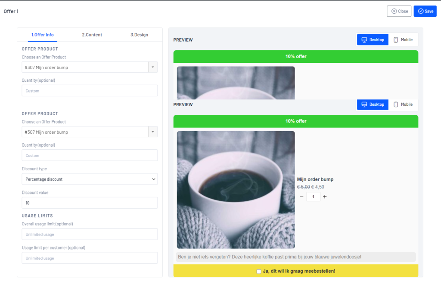The height and width of the screenshot is (286, 441).
Task: Click the checkmark icon in Save button
Action: click(421, 11)
